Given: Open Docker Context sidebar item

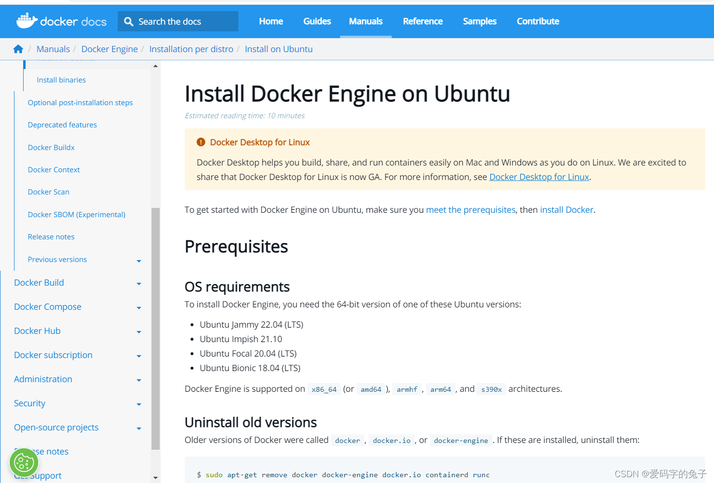Looking at the screenshot, I should [54, 169].
